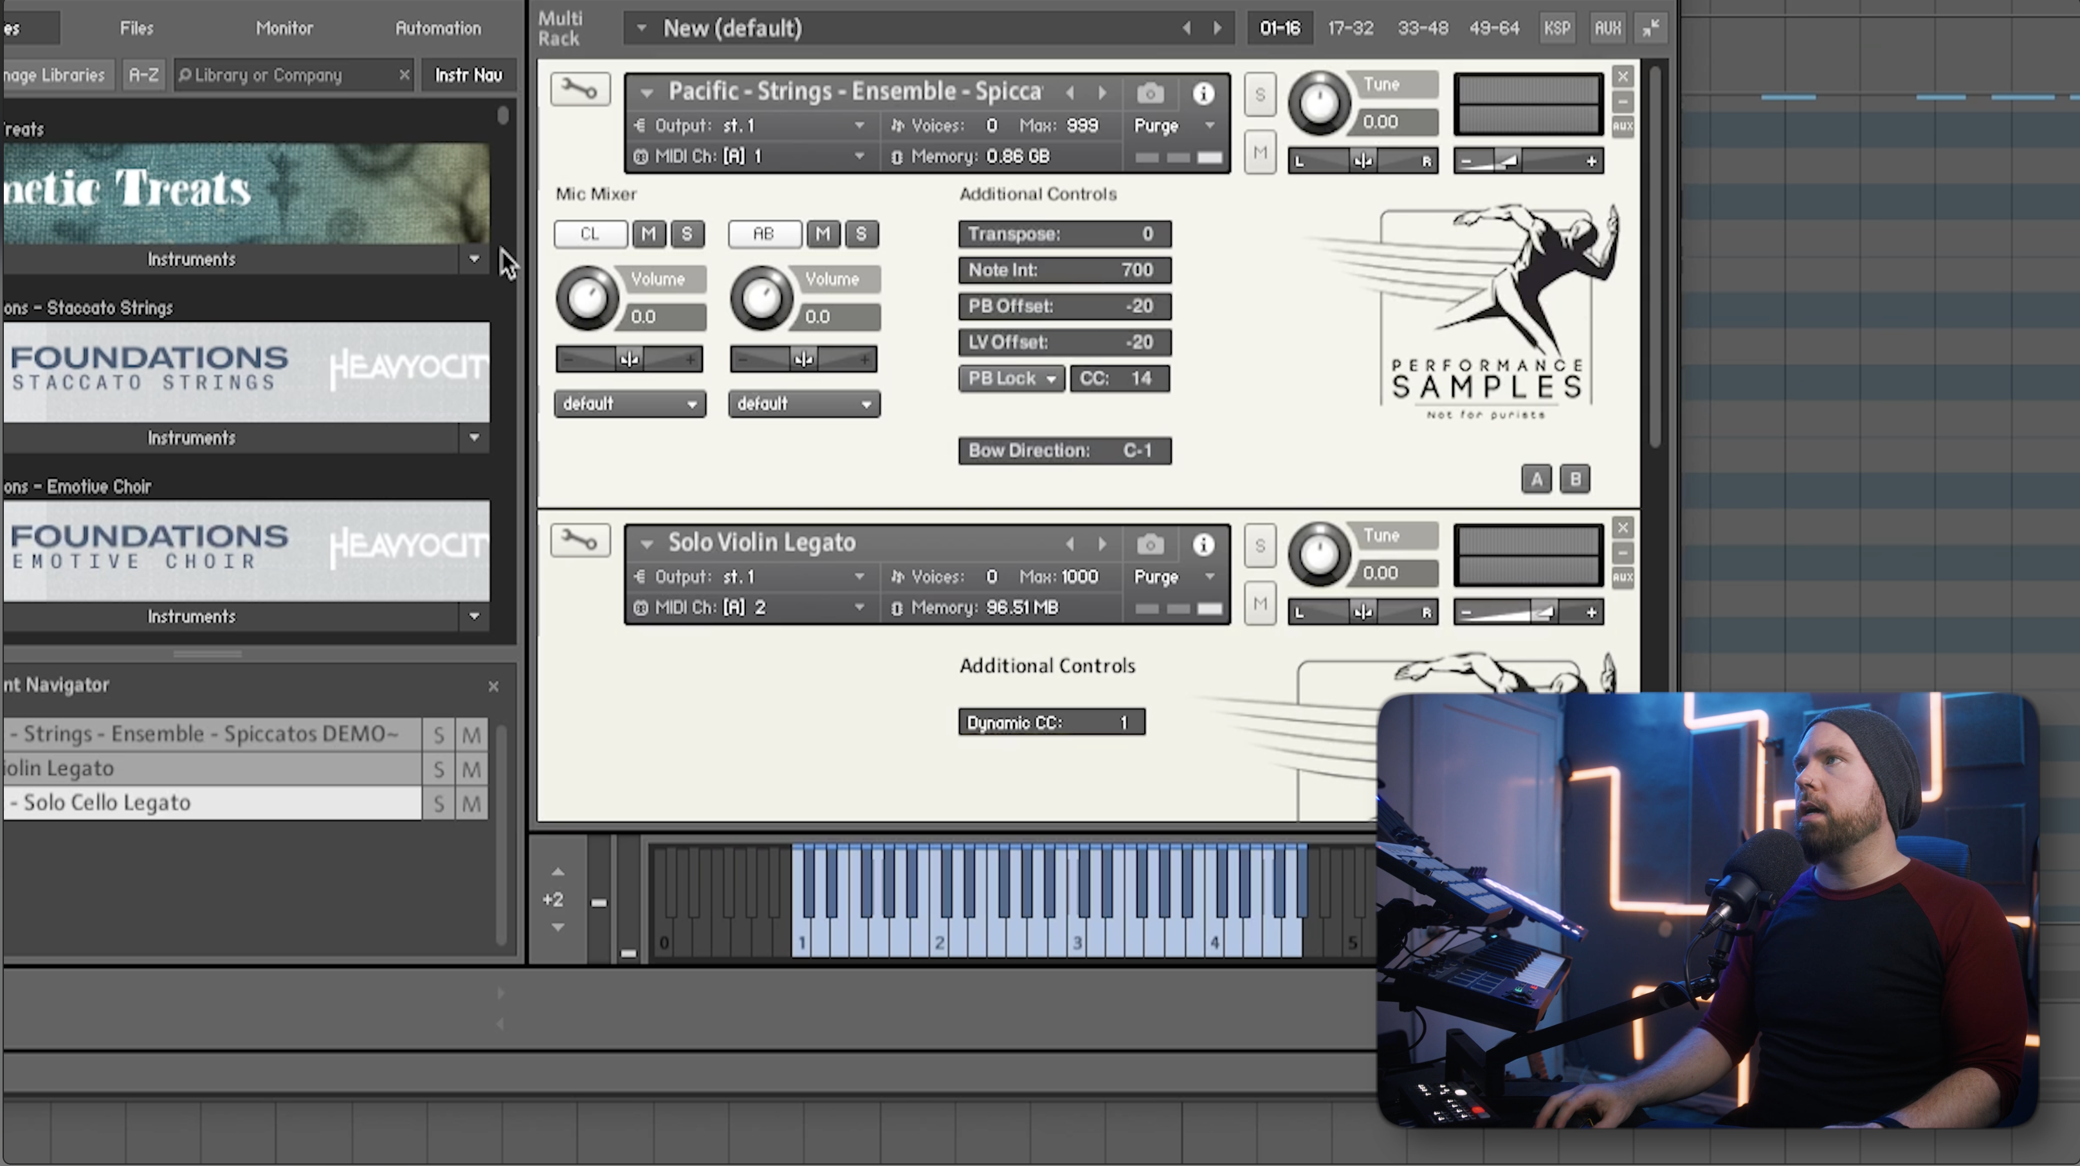Screen dimensions: 2080x1166
Task: Click the KSP button
Action: coord(1556,28)
